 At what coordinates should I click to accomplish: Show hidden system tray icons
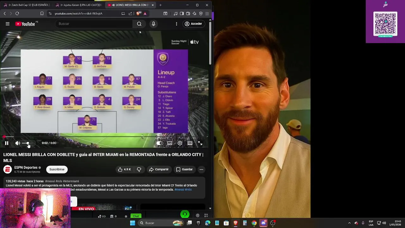pyautogui.click(x=349, y=223)
